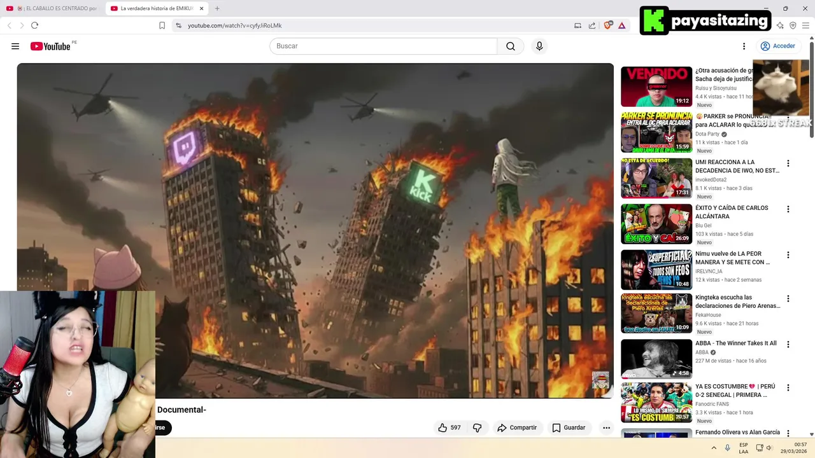Open a new browser tab
The height and width of the screenshot is (458, 815).
point(217,8)
